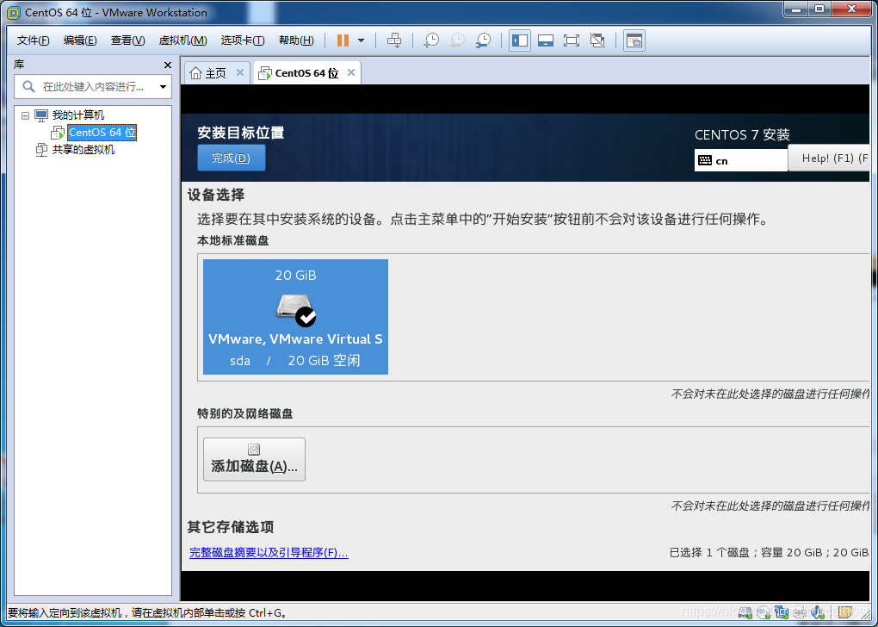Screen dimensions: 878x627
Task: Click the library search input field
Action: 93,87
